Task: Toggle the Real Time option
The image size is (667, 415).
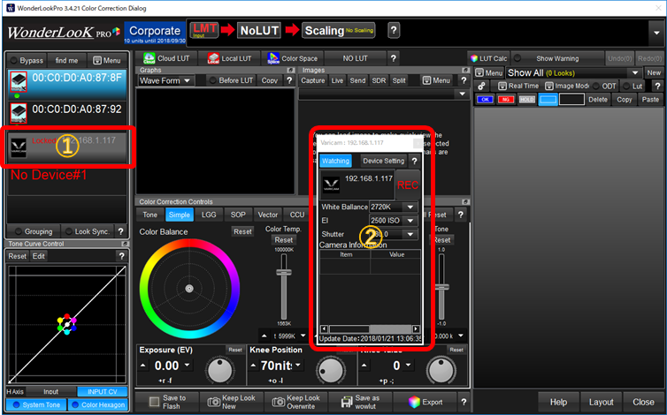Action: pyautogui.click(x=518, y=87)
